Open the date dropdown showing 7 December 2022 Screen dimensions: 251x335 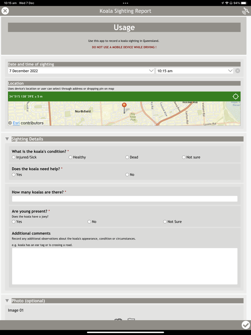click(x=81, y=71)
